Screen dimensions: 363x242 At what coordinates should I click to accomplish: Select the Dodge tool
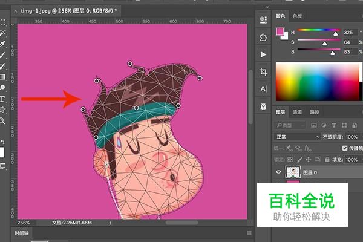click(3, 88)
